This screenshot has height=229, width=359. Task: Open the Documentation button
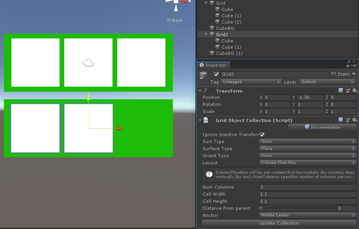pos(323,127)
